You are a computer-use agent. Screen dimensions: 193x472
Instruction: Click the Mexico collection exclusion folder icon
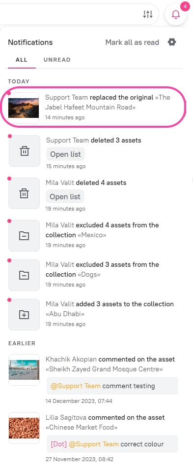24,236
